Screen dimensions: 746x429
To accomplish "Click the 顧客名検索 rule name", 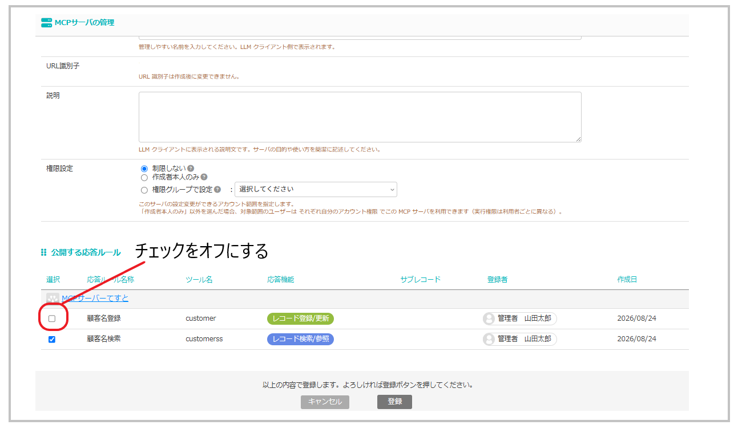I will tap(104, 339).
